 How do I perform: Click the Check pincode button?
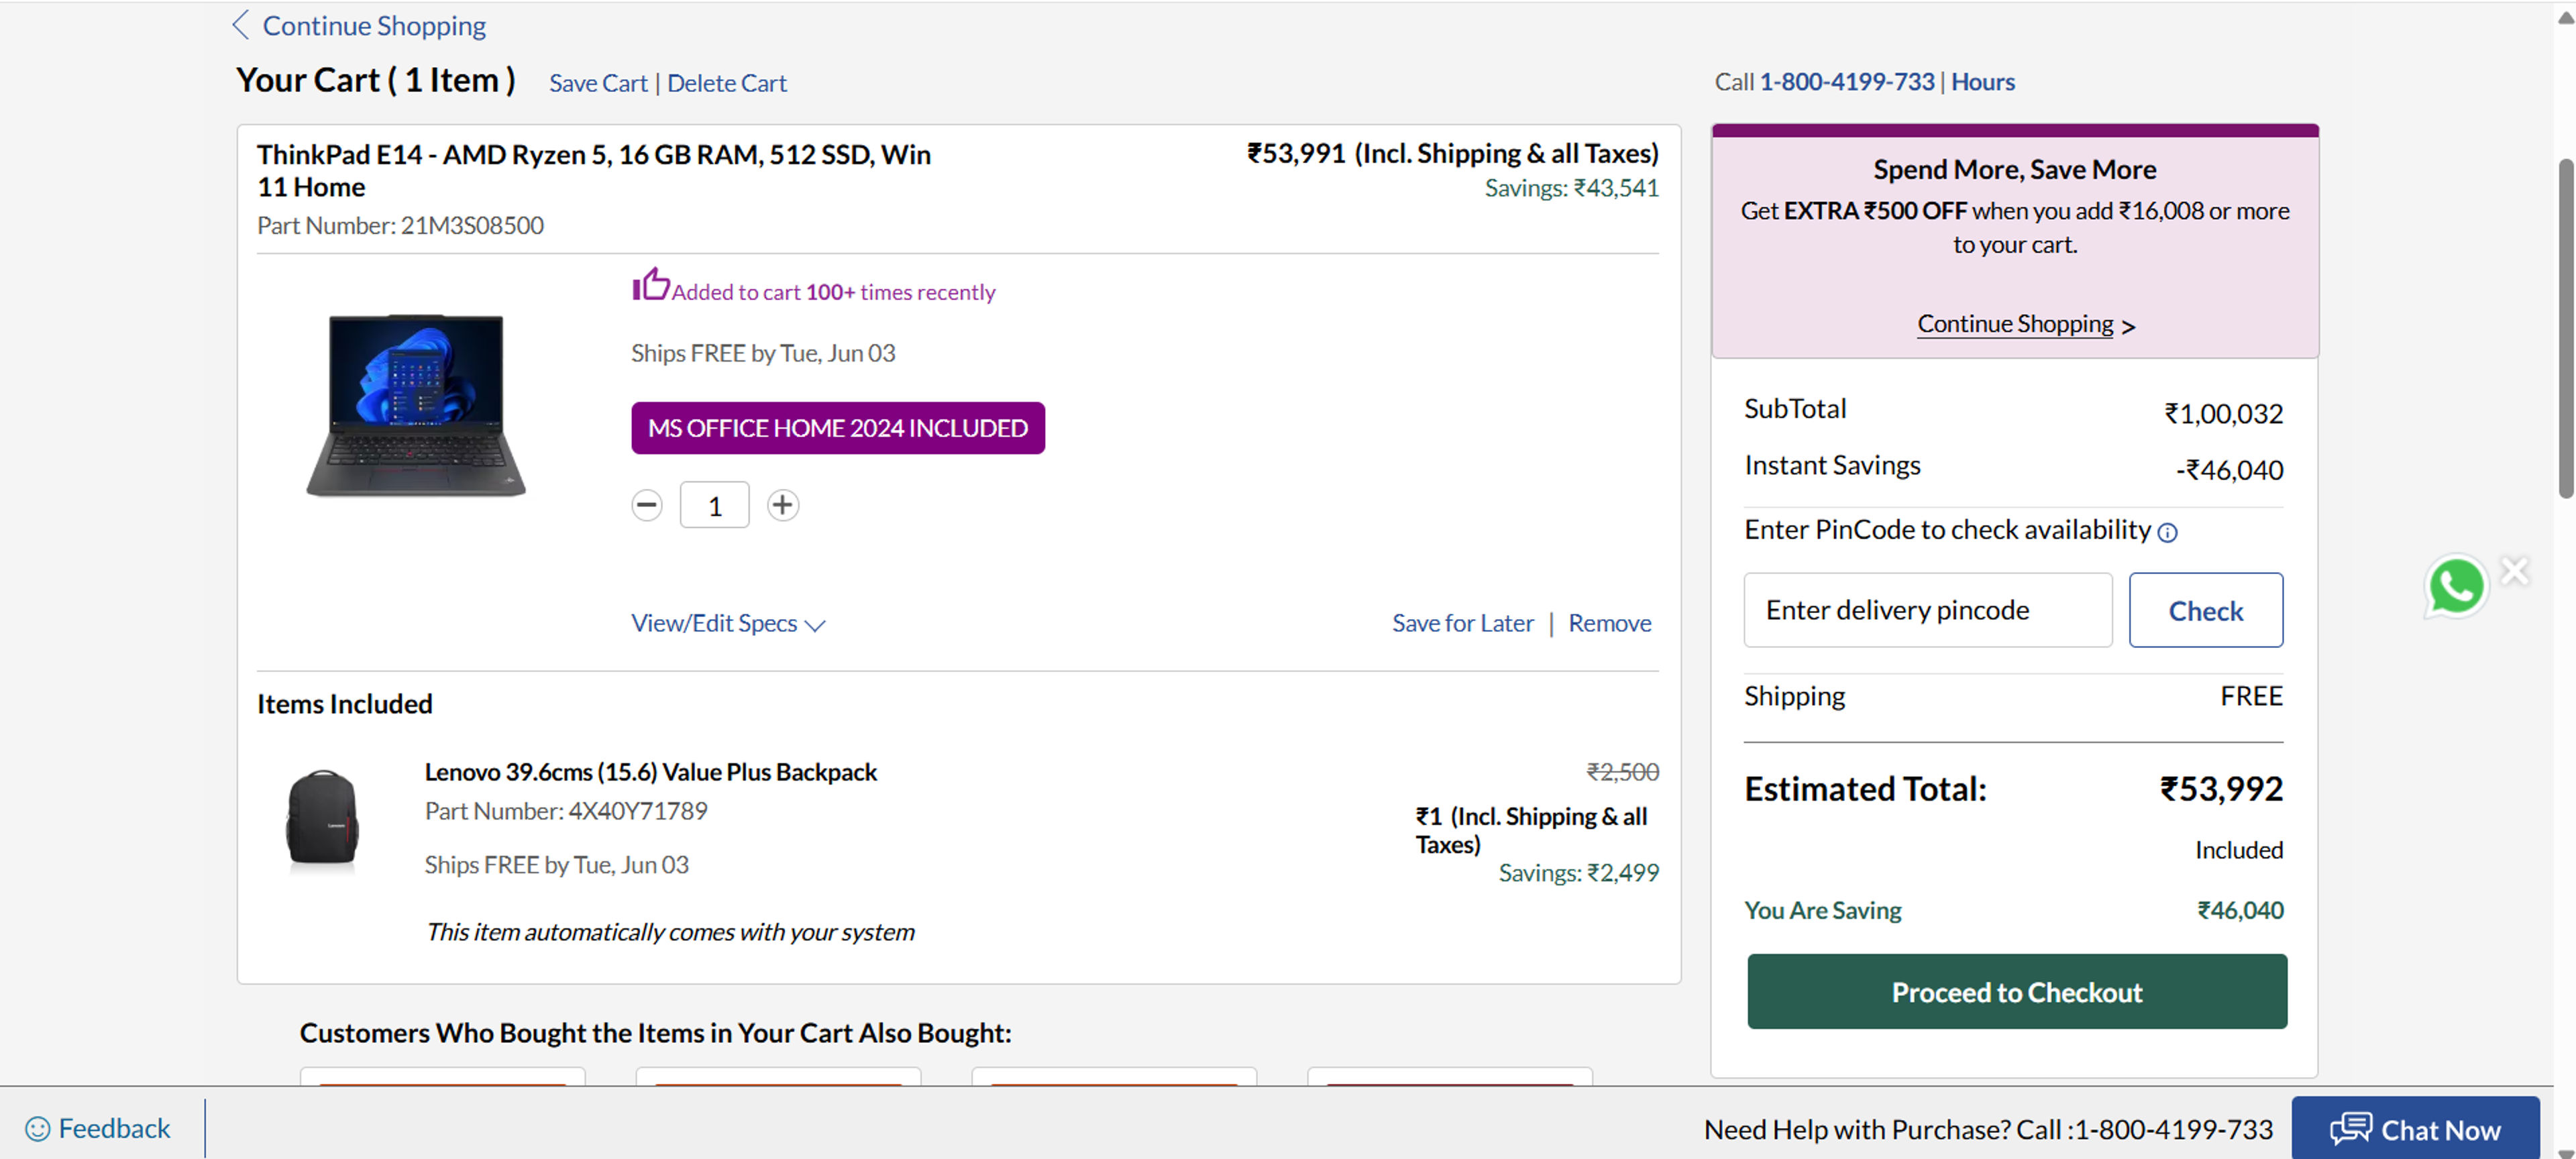(2205, 610)
